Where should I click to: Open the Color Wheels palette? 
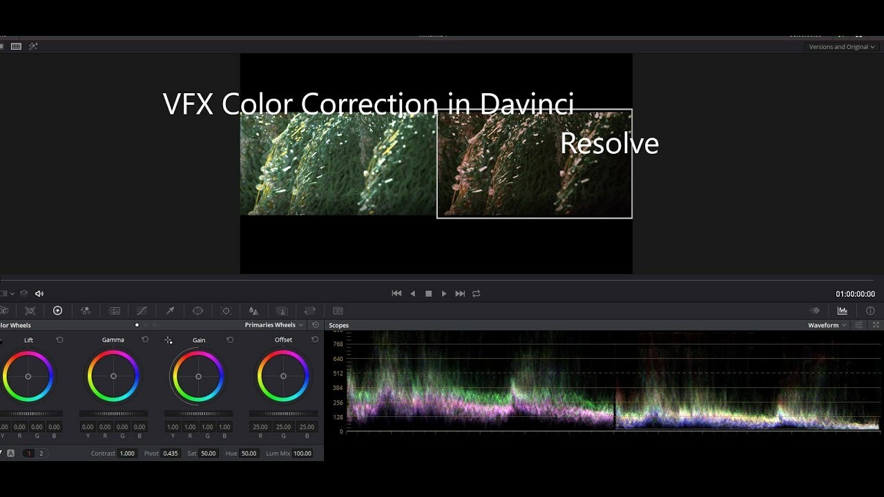58,311
